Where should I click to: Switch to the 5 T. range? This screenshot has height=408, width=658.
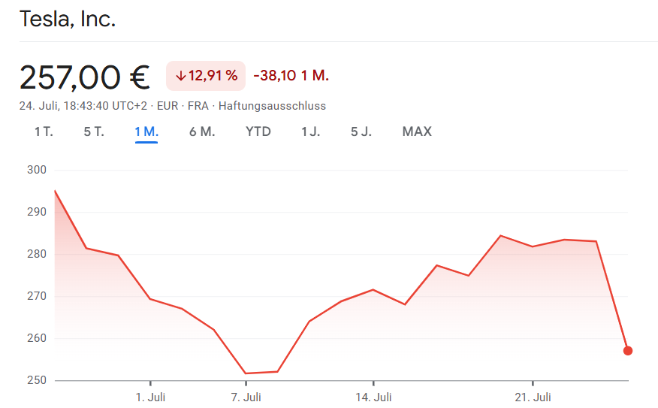pos(94,131)
